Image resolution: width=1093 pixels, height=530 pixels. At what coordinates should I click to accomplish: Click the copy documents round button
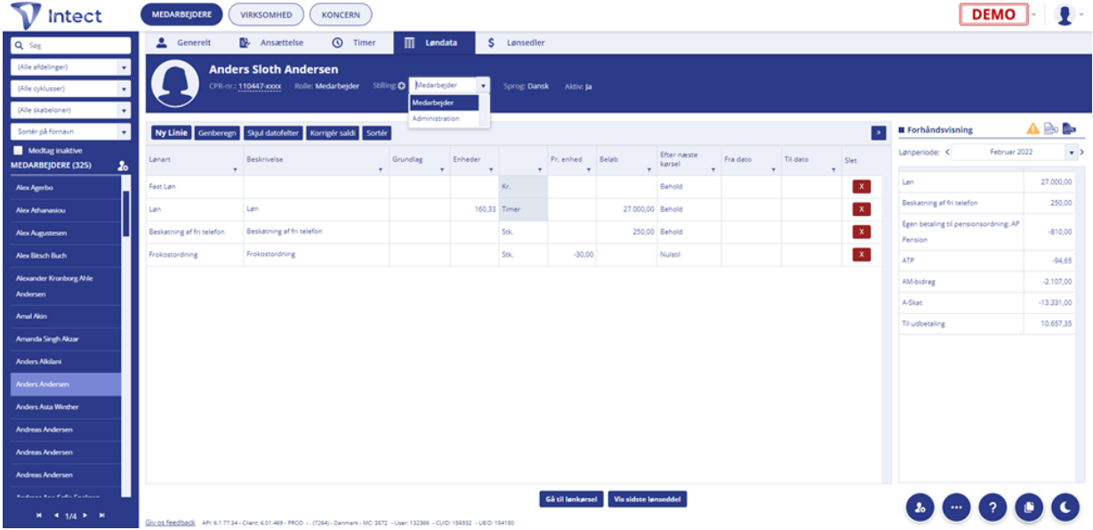point(1028,506)
